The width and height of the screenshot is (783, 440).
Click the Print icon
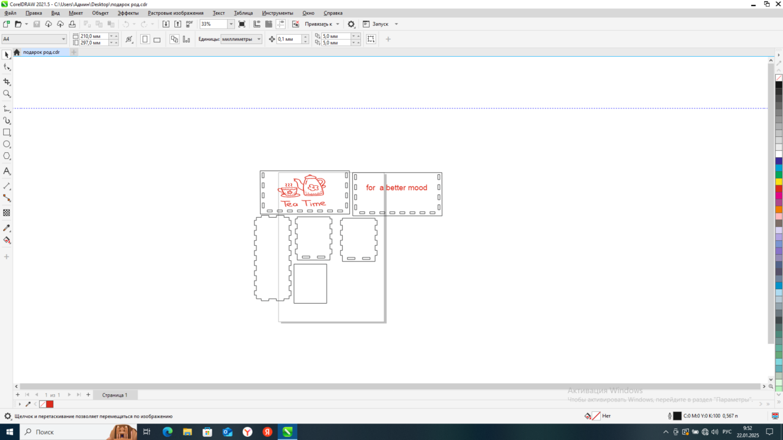click(72, 24)
